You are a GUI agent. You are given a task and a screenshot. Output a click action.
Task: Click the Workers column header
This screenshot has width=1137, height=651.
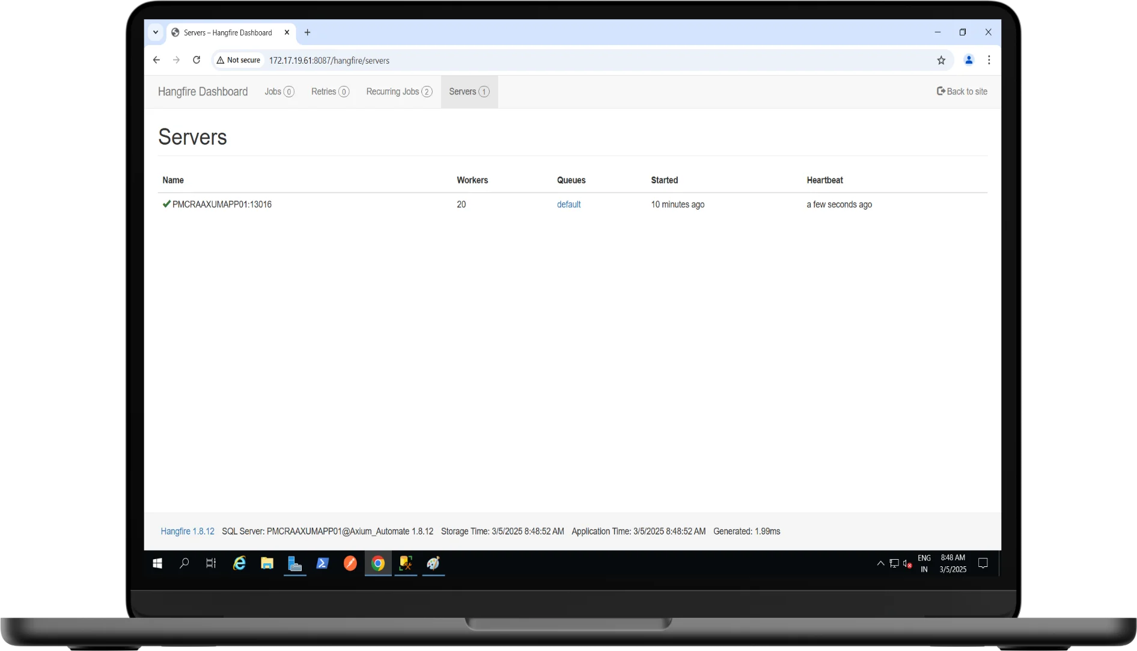[472, 180]
